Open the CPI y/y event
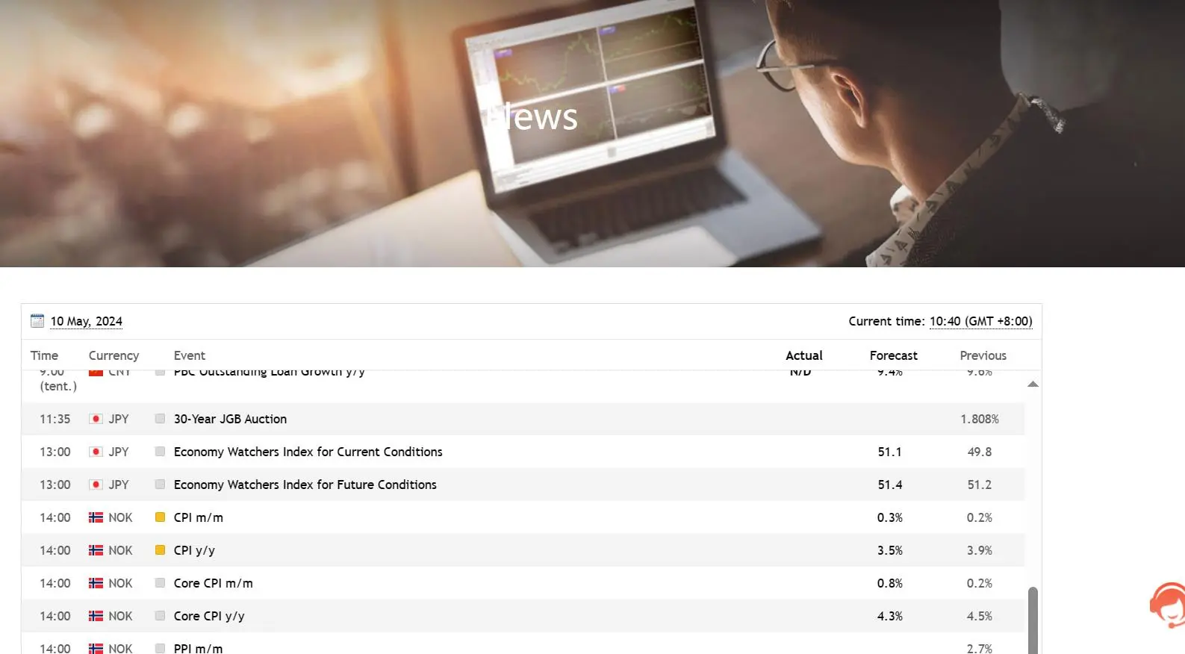 point(194,550)
